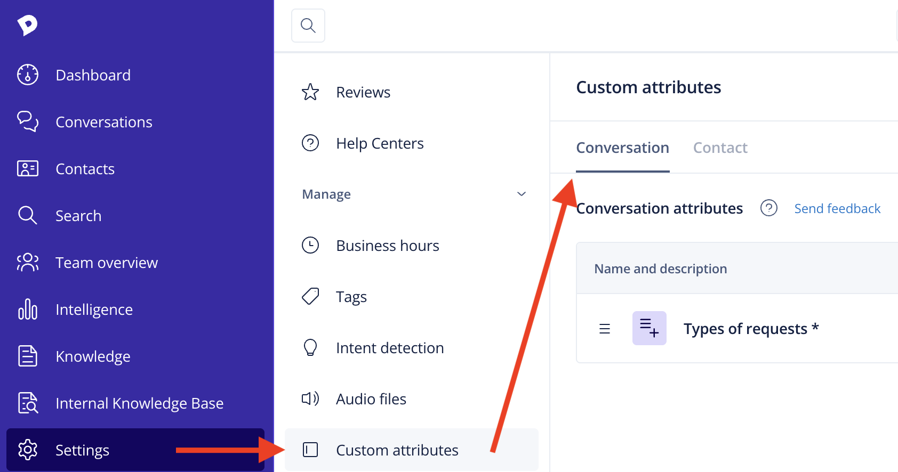Click the Search magnifier icon in sidebar
Screen dimensions: 898x472
28,215
